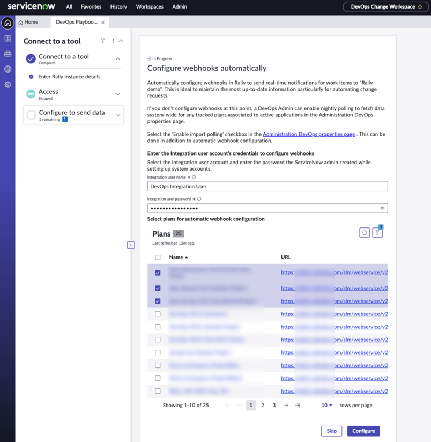Open the Plans filter
The height and width of the screenshot is (442, 431).
coord(377,233)
